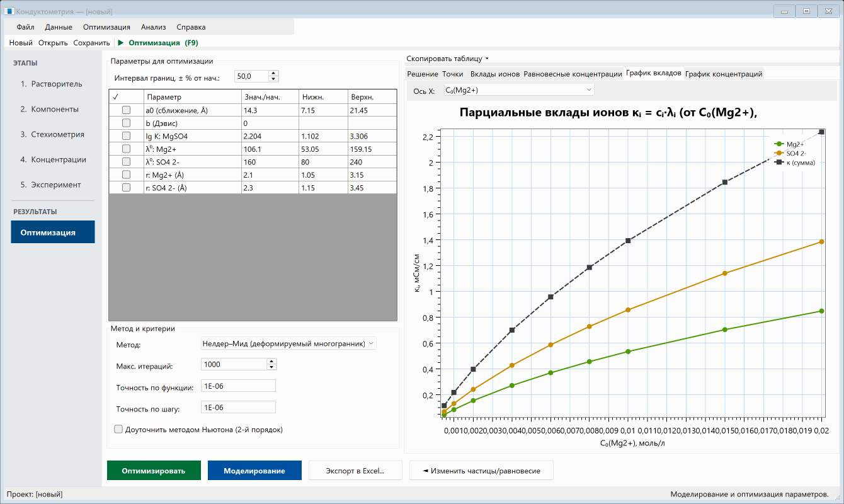This screenshot has width=844, height=504.
Task: Go to step 4. Концентрации
Action: pyautogui.click(x=52, y=159)
